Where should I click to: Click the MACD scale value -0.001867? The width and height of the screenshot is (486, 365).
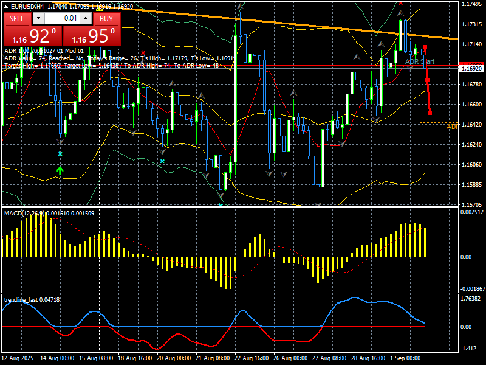coord(472,289)
